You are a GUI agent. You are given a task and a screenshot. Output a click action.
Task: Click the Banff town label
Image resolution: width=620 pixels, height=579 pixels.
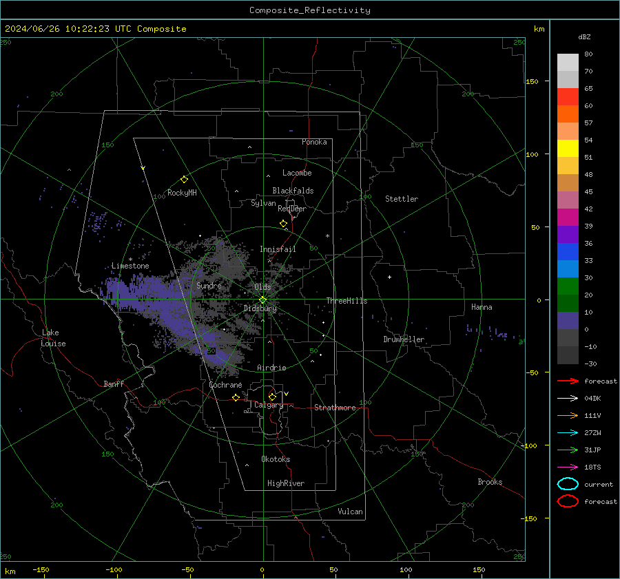click(x=114, y=383)
